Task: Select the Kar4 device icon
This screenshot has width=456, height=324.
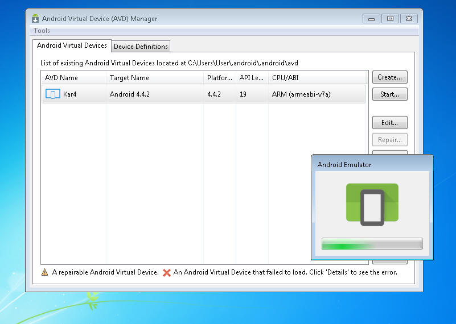Action: pyautogui.click(x=52, y=94)
